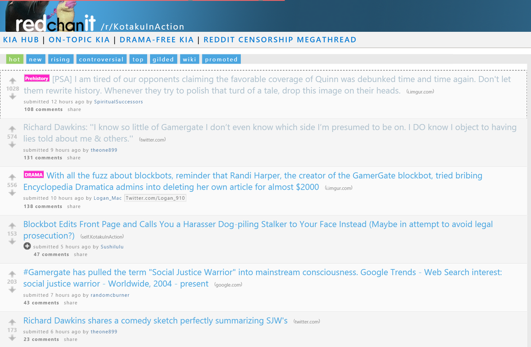The image size is (531, 347).
Task: Switch to the rising tab
Action: pyautogui.click(x=60, y=59)
